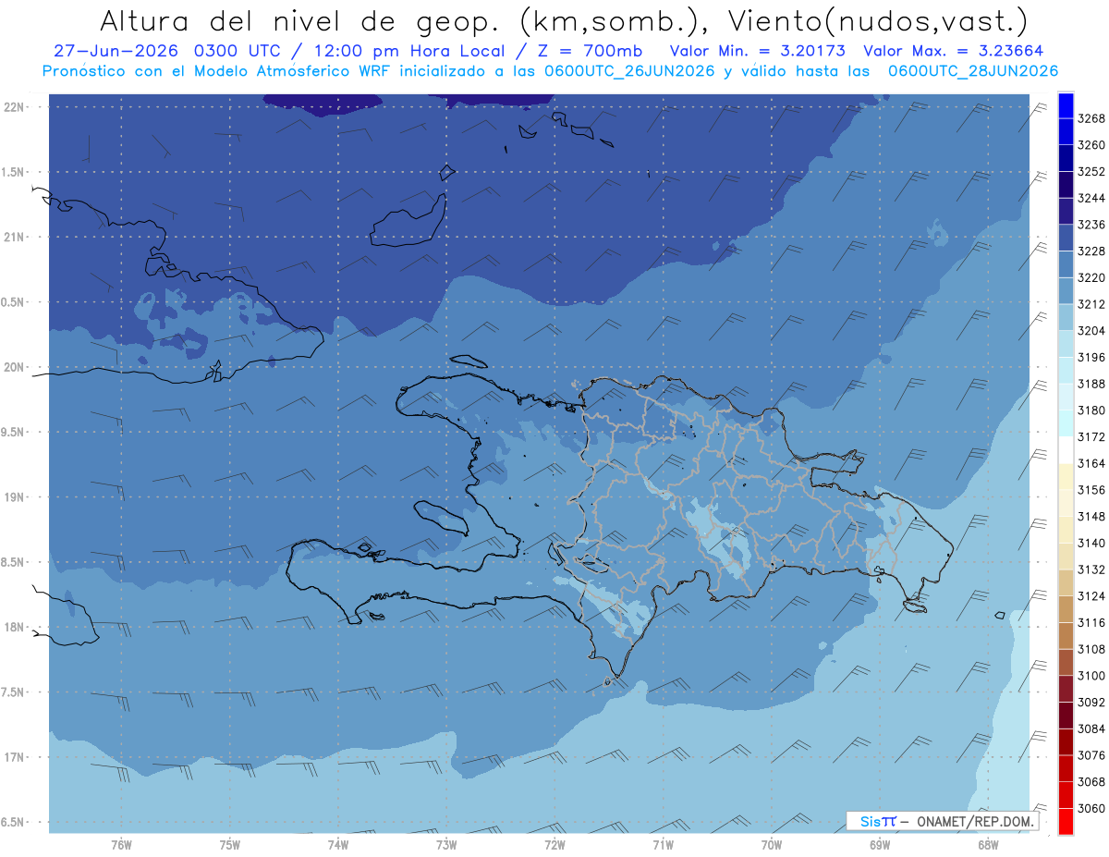
Task: Click the legend swatch between 3212 and 3204
Action: click(x=1065, y=317)
